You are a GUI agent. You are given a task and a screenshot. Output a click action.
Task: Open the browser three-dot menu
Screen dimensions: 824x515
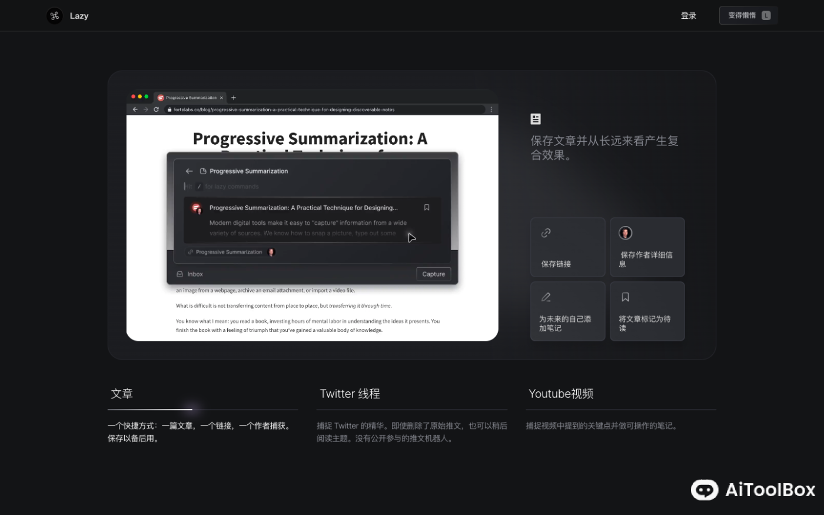click(491, 109)
